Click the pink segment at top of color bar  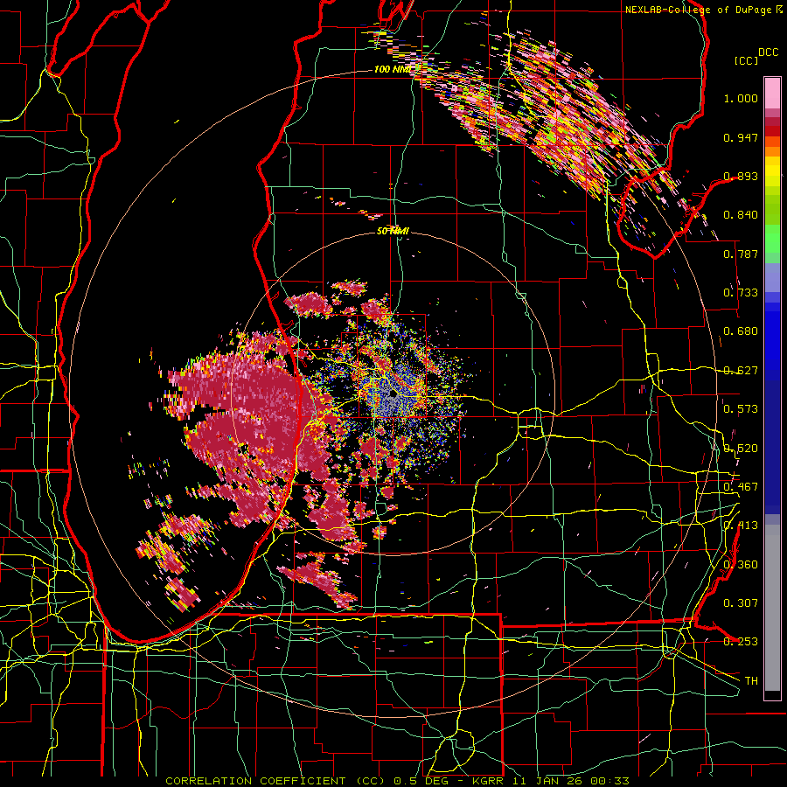click(x=772, y=93)
